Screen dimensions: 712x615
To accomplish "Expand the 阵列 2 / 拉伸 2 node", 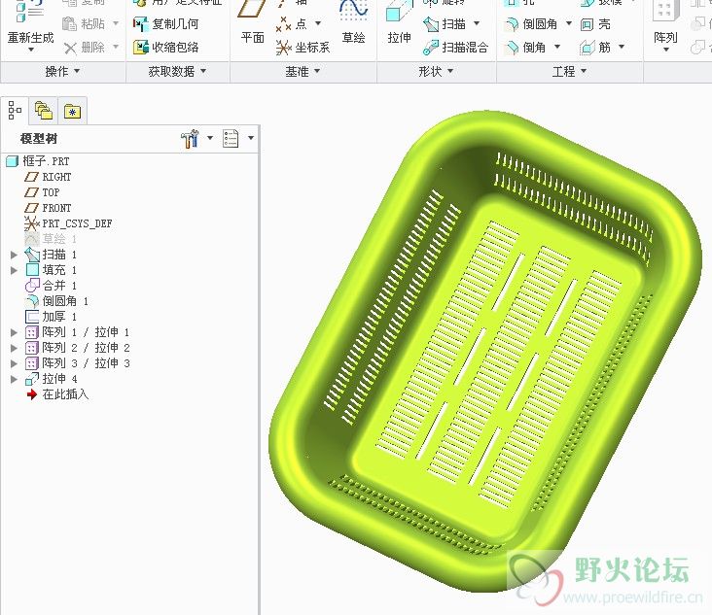I will (14, 348).
